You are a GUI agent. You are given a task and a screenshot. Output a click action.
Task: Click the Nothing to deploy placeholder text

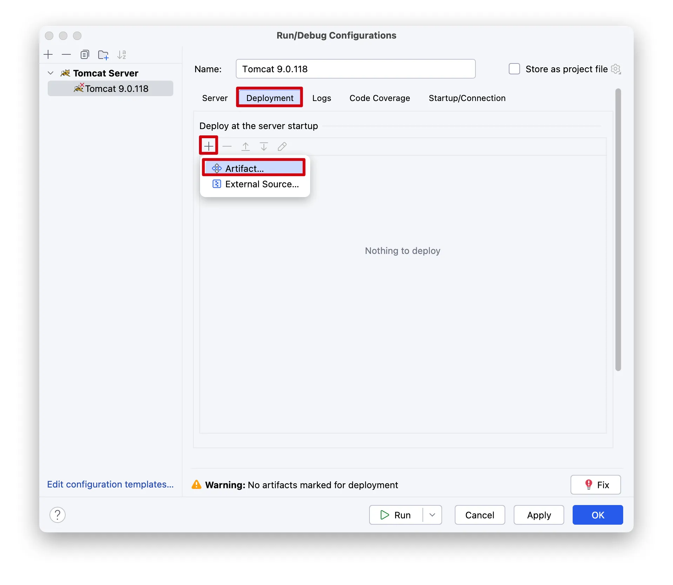click(x=402, y=251)
